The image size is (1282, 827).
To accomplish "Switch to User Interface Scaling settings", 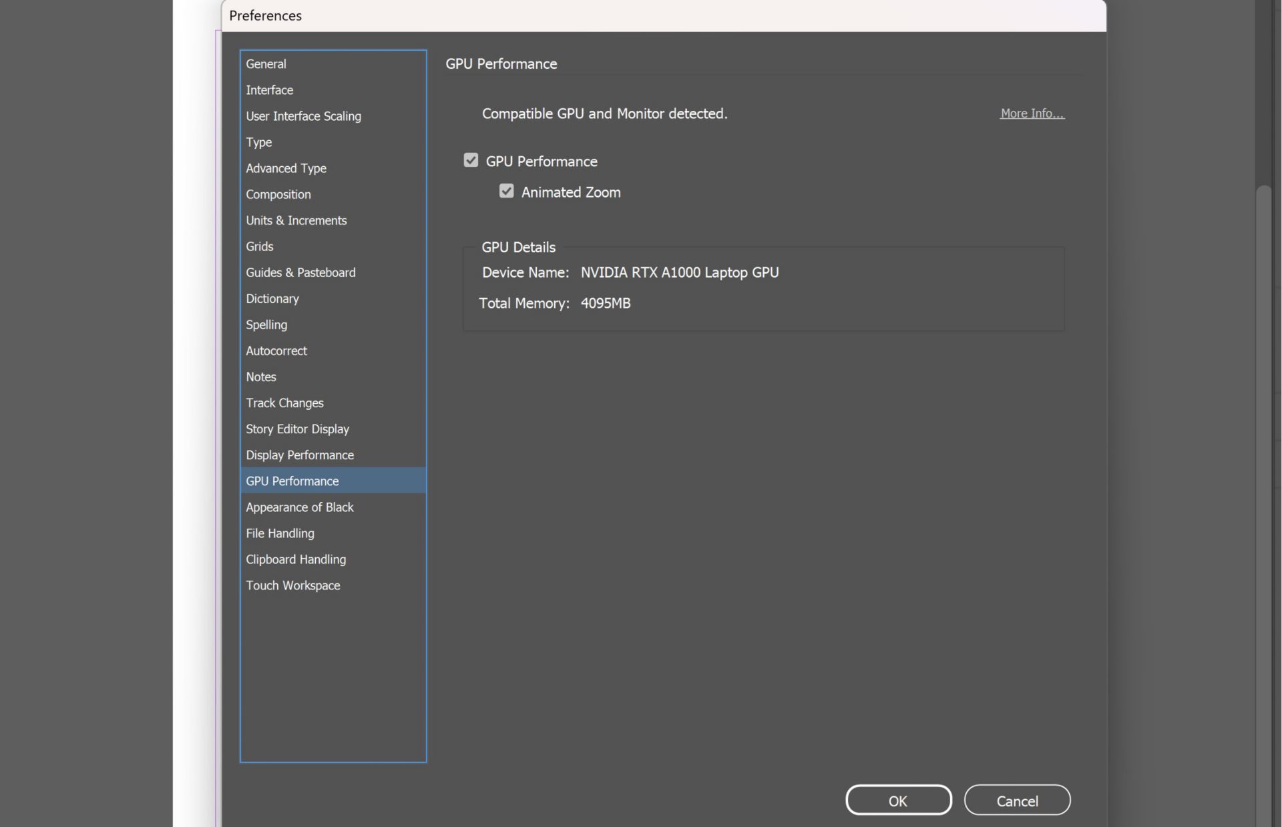I will click(303, 116).
